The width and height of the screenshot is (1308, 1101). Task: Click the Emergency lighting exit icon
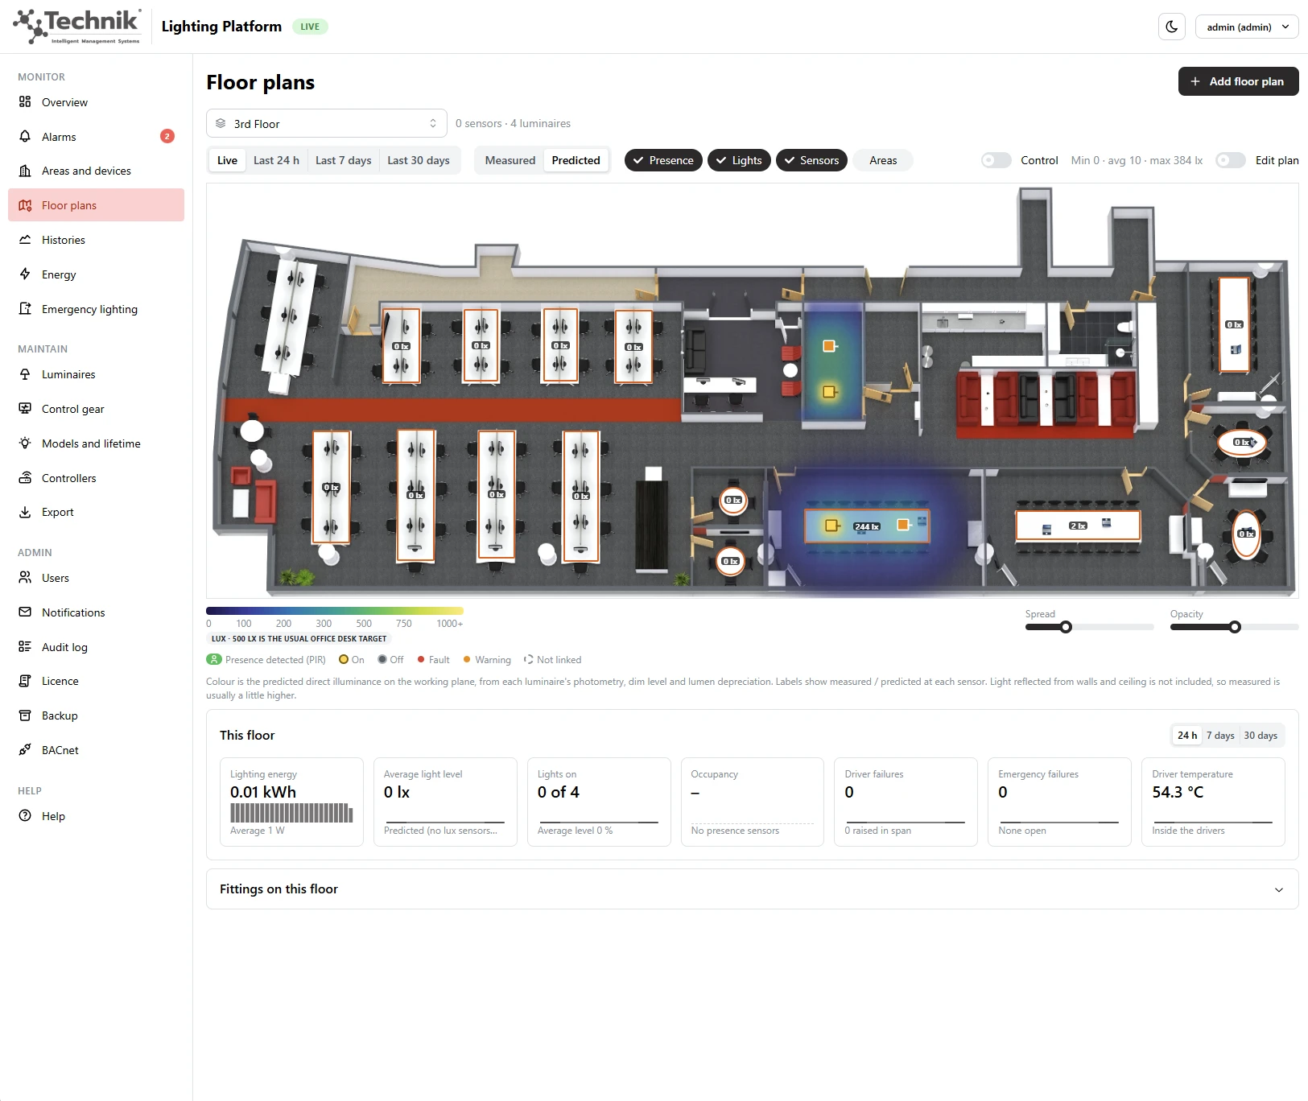25,309
